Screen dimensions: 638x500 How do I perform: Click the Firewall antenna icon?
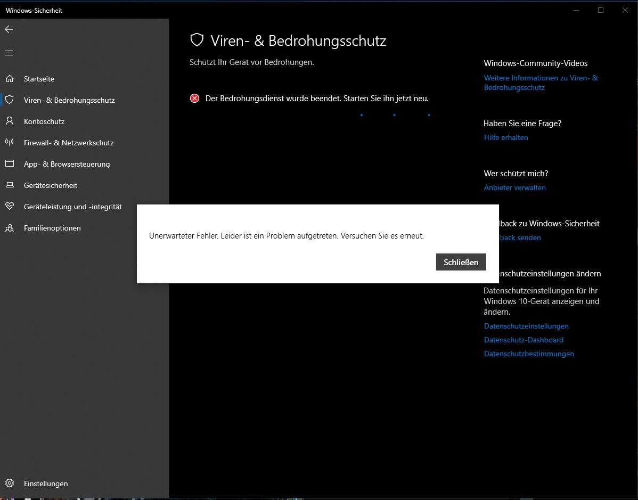coord(10,142)
